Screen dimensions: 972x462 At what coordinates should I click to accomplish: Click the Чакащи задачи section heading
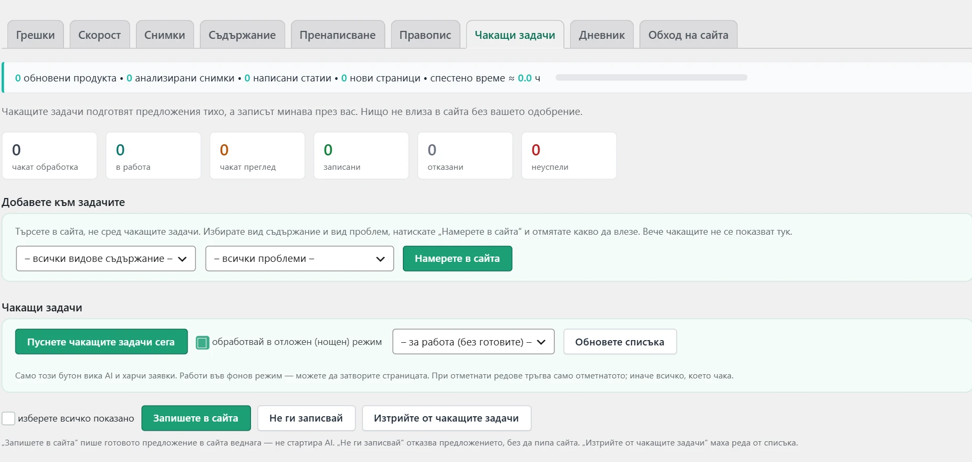[x=42, y=308]
